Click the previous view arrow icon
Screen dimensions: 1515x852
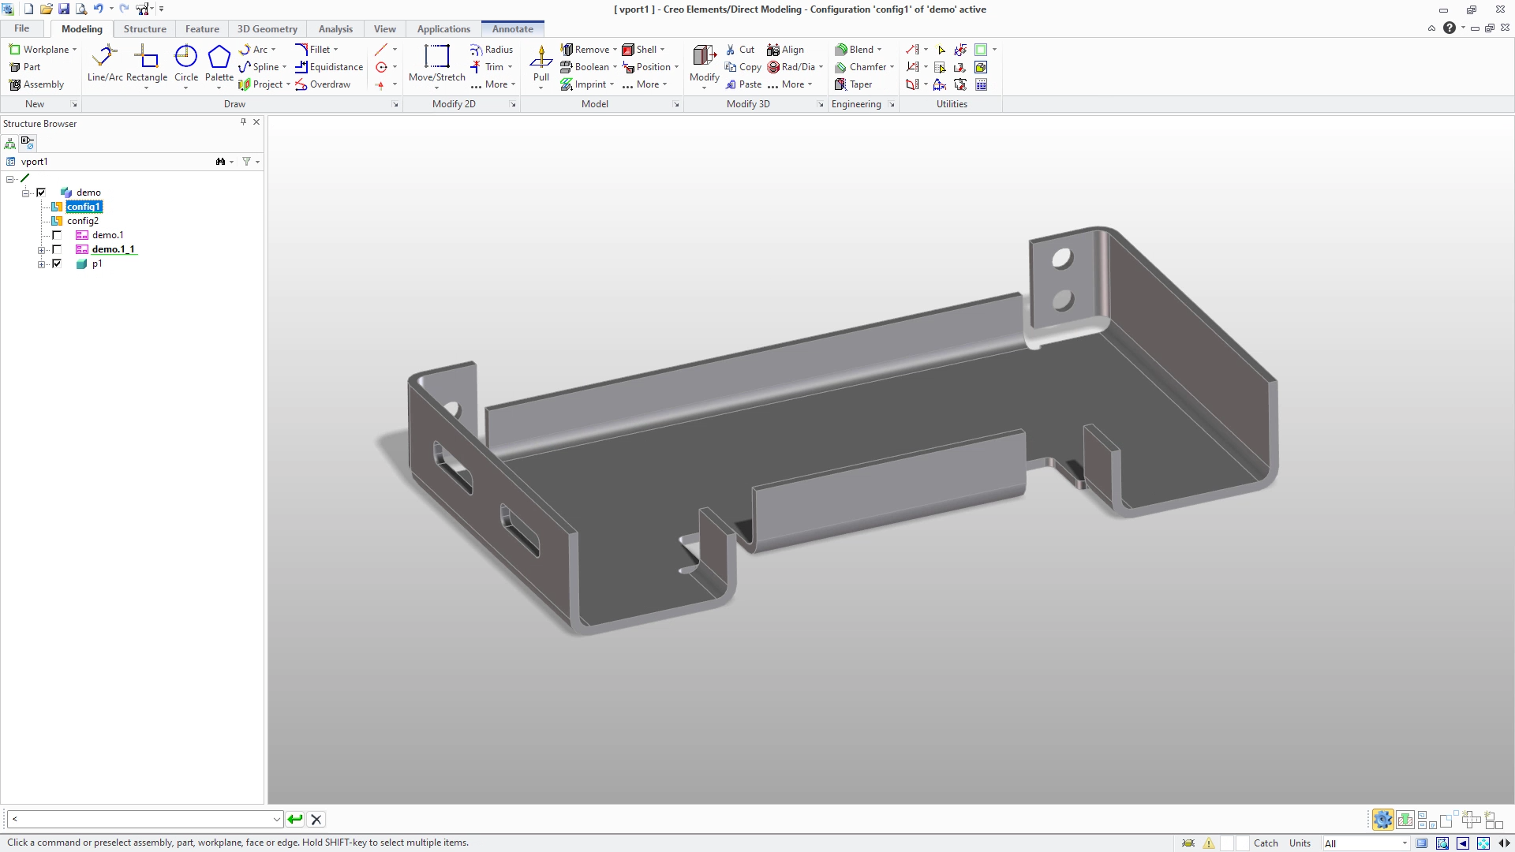point(1463,843)
